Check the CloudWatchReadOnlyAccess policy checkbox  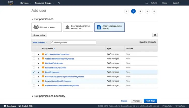coord(34,54)
